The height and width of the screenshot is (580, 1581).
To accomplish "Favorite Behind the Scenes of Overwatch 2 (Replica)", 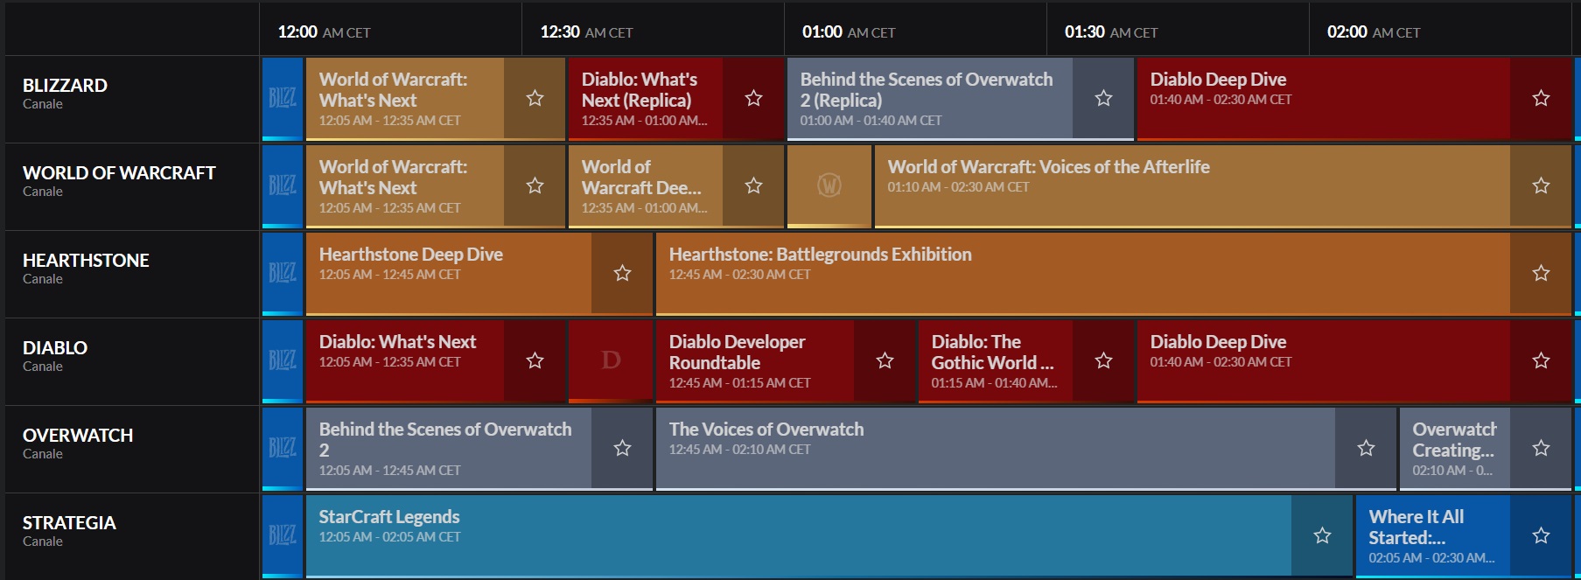I will [x=1103, y=99].
